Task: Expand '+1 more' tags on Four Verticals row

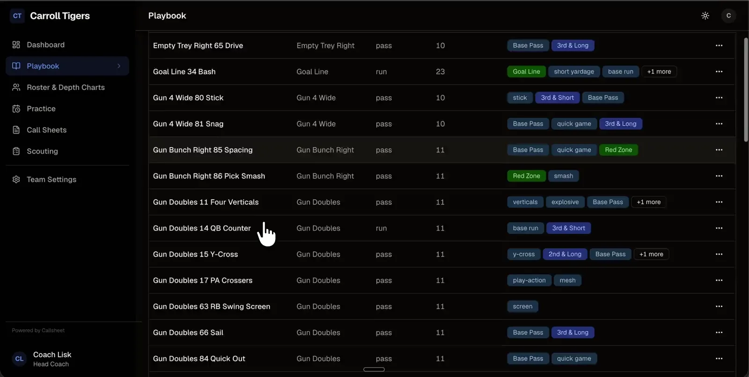Action: (649, 202)
